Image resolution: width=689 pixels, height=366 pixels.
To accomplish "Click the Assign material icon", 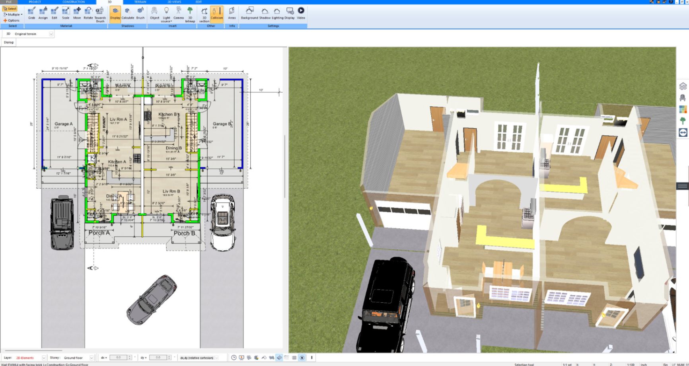I will pos(43,13).
